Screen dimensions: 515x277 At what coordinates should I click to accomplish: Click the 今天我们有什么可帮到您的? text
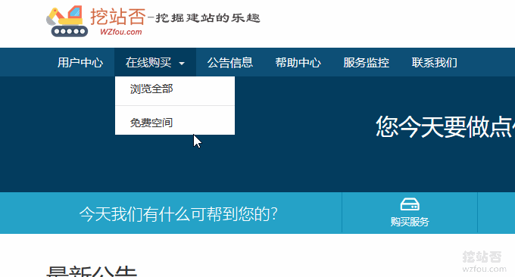(x=178, y=214)
